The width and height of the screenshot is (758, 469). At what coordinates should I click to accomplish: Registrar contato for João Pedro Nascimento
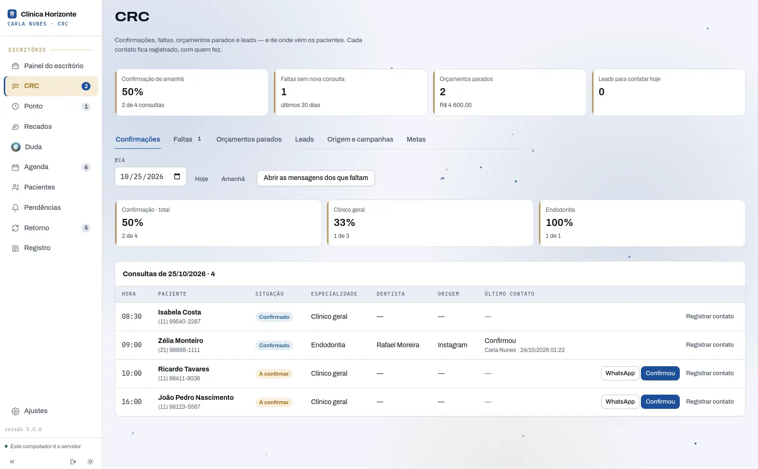click(710, 402)
